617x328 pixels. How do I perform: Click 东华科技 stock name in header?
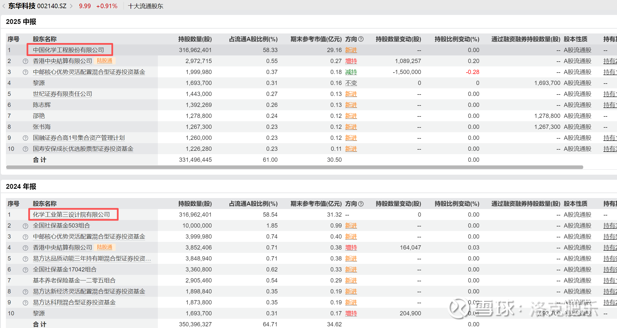pyautogui.click(x=22, y=6)
